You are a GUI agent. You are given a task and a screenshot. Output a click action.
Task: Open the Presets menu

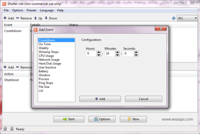pos(31,10)
